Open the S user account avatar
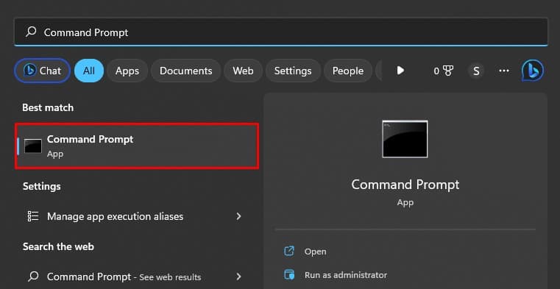 click(x=476, y=71)
